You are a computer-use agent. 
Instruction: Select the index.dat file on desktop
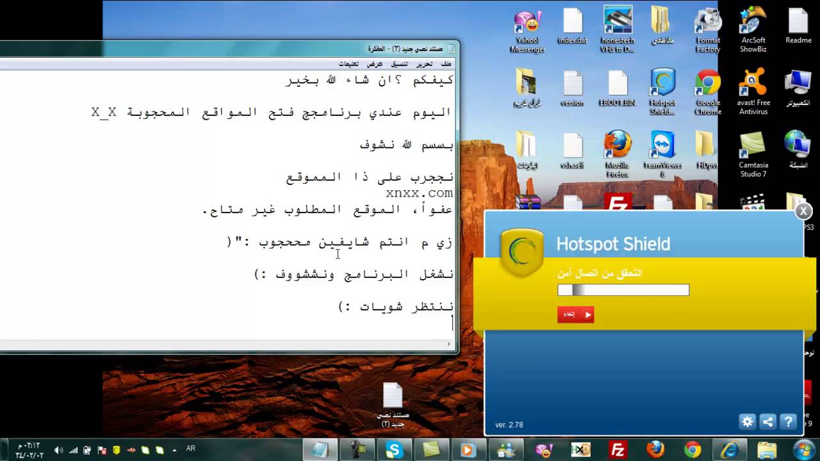573,27
